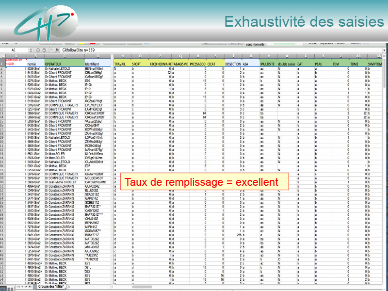Click the OPERATEUR header cell
388x291 pixels.
point(65,63)
